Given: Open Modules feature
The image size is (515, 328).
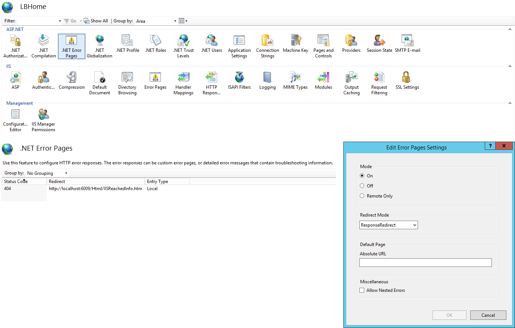Looking at the screenshot, I should pos(324,81).
